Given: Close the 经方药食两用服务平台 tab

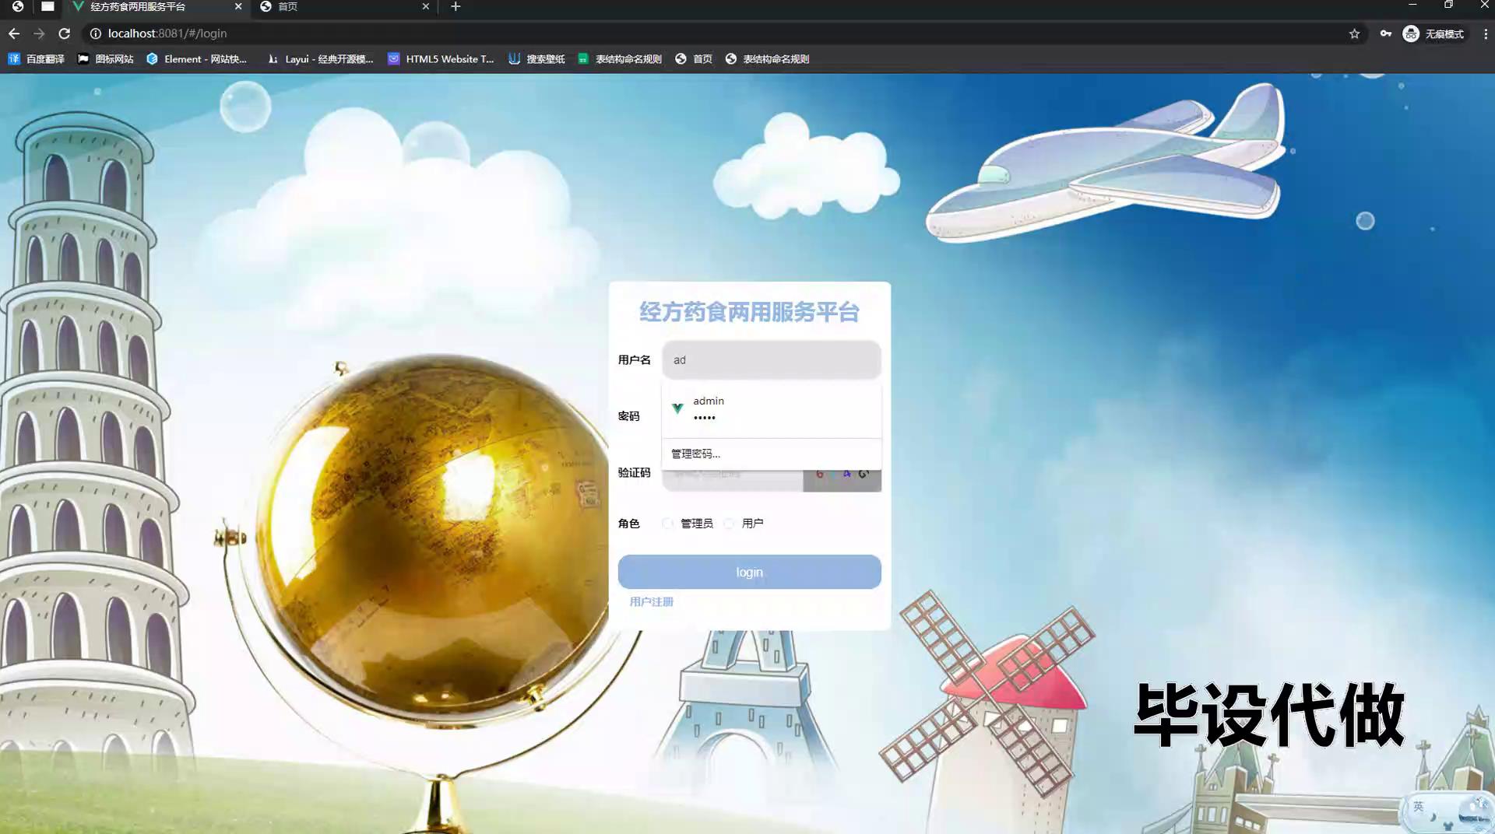Looking at the screenshot, I should (x=238, y=7).
